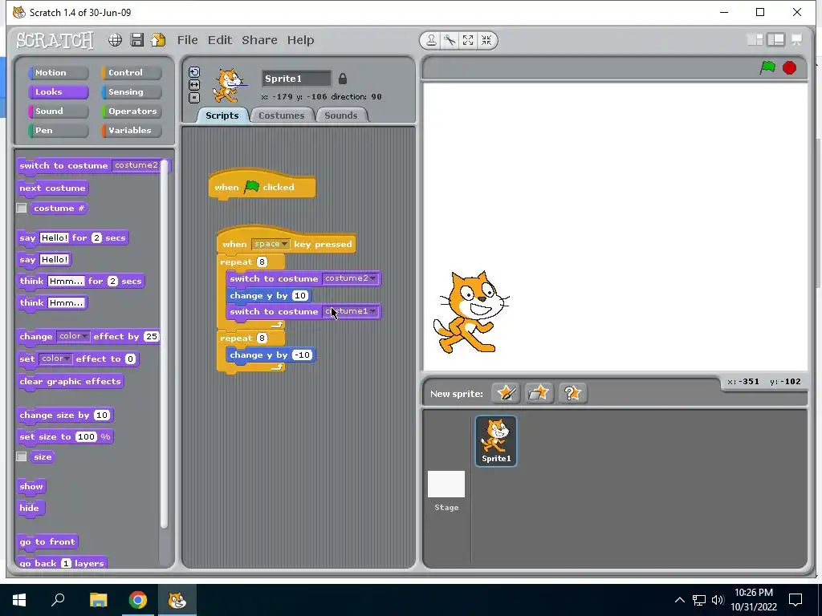Open color dropdown in set effect block
The image size is (822, 616).
tap(55, 359)
